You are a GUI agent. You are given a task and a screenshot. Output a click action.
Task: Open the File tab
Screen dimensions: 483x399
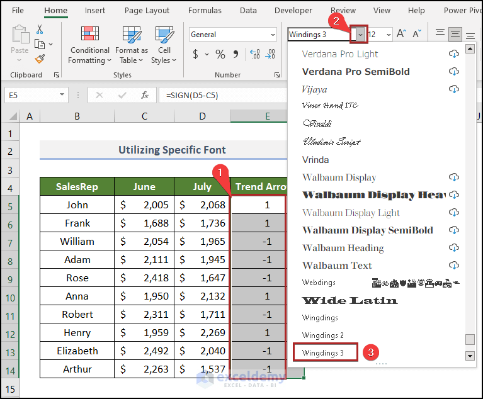pyautogui.click(x=18, y=11)
